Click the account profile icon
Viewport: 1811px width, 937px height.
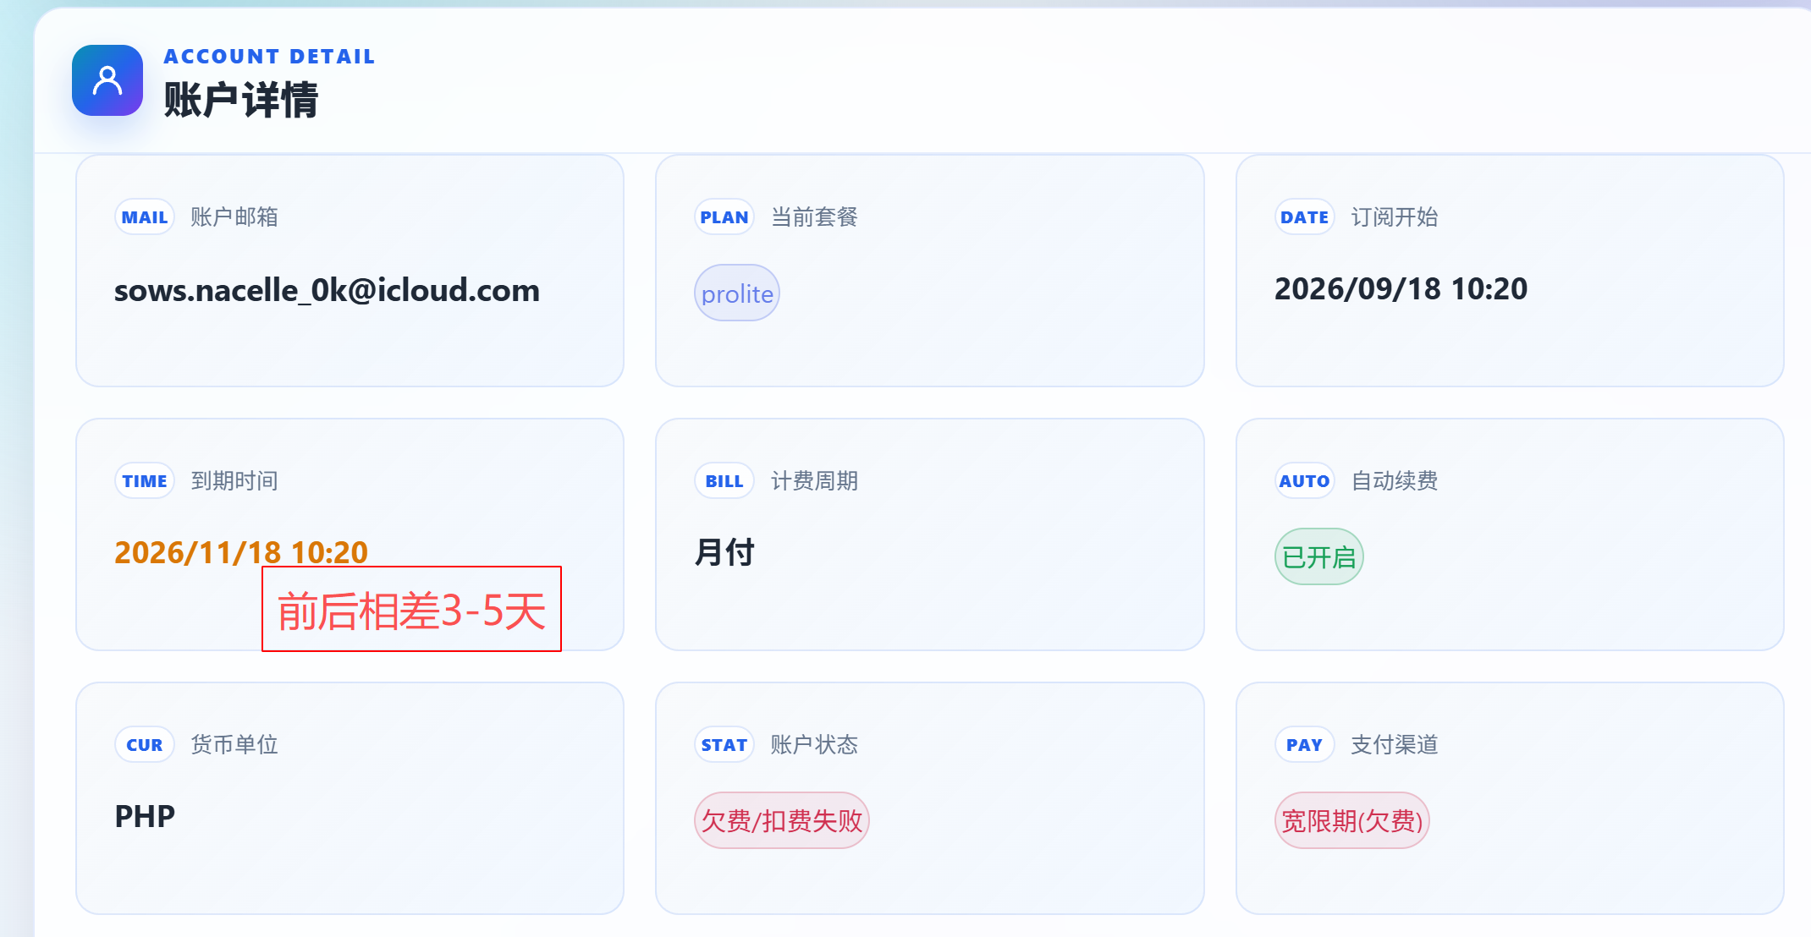tap(107, 80)
